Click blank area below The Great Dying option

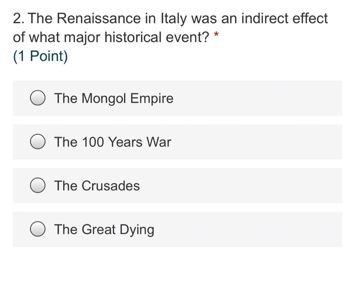pos(177,266)
